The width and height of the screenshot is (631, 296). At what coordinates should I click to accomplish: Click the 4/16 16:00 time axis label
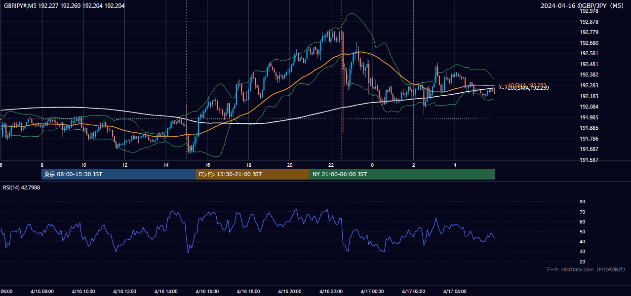[x=207, y=291]
